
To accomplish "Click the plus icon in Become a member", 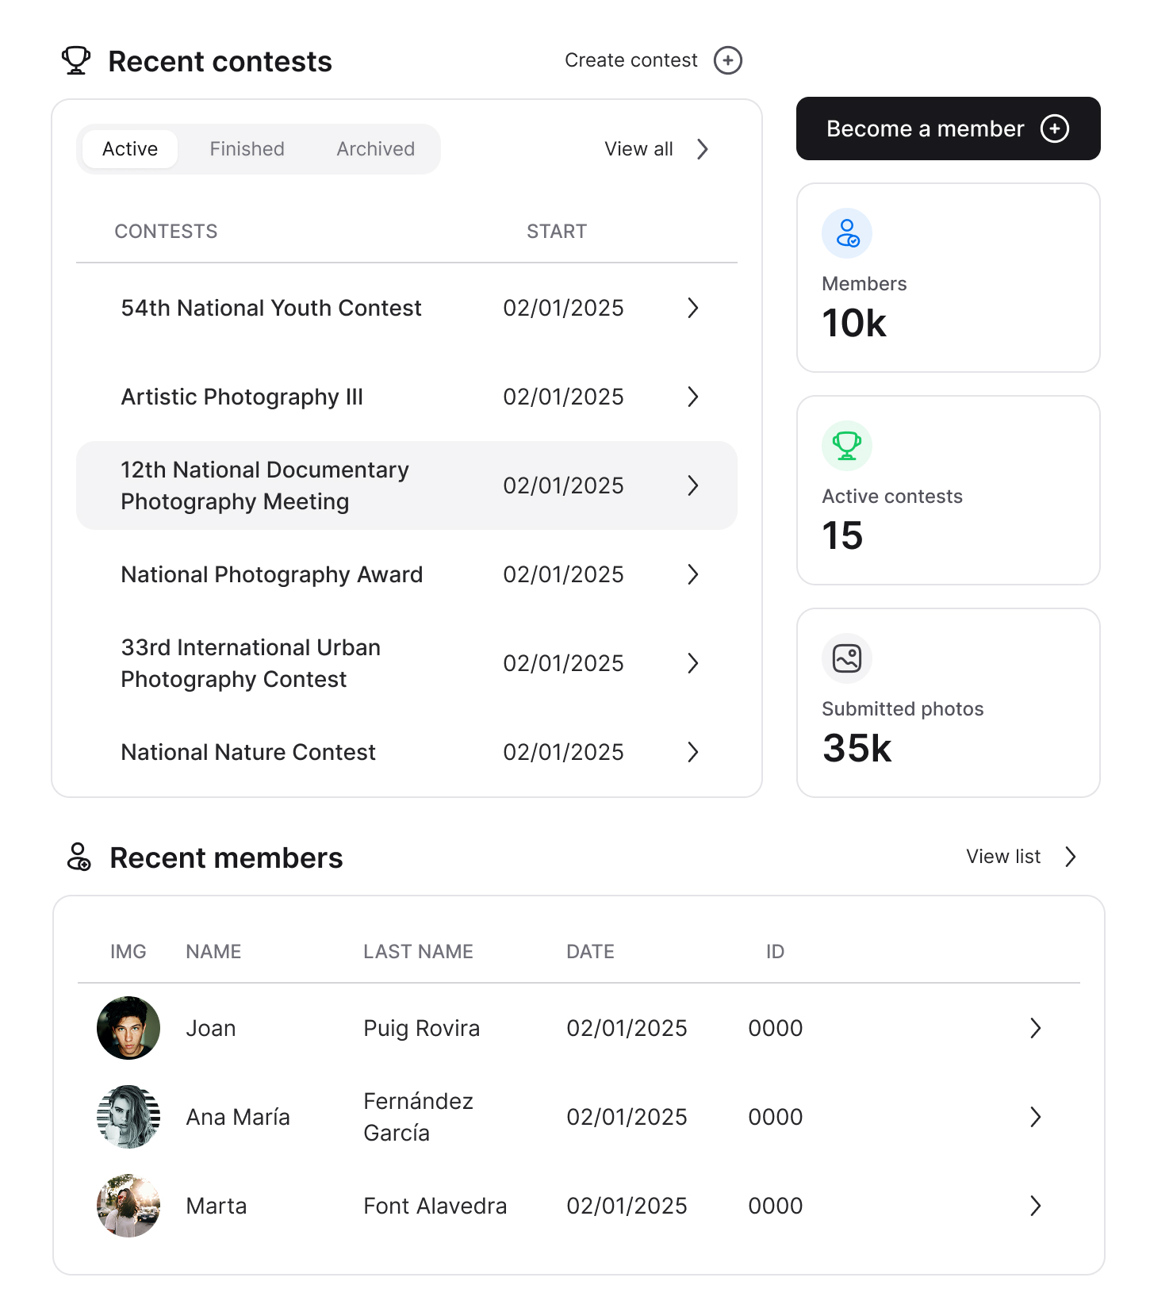I will tap(1054, 129).
